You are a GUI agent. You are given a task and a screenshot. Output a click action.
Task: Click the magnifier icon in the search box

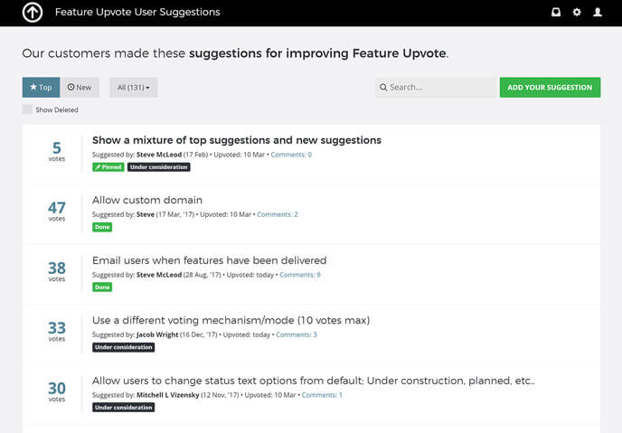(x=383, y=88)
